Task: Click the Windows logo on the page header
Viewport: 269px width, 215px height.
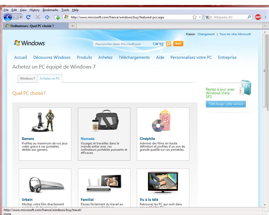Action: pos(30,43)
